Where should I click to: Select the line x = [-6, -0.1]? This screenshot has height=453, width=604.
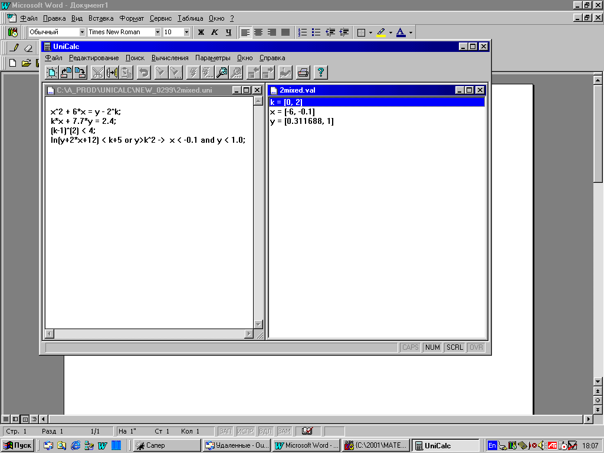pyautogui.click(x=293, y=111)
